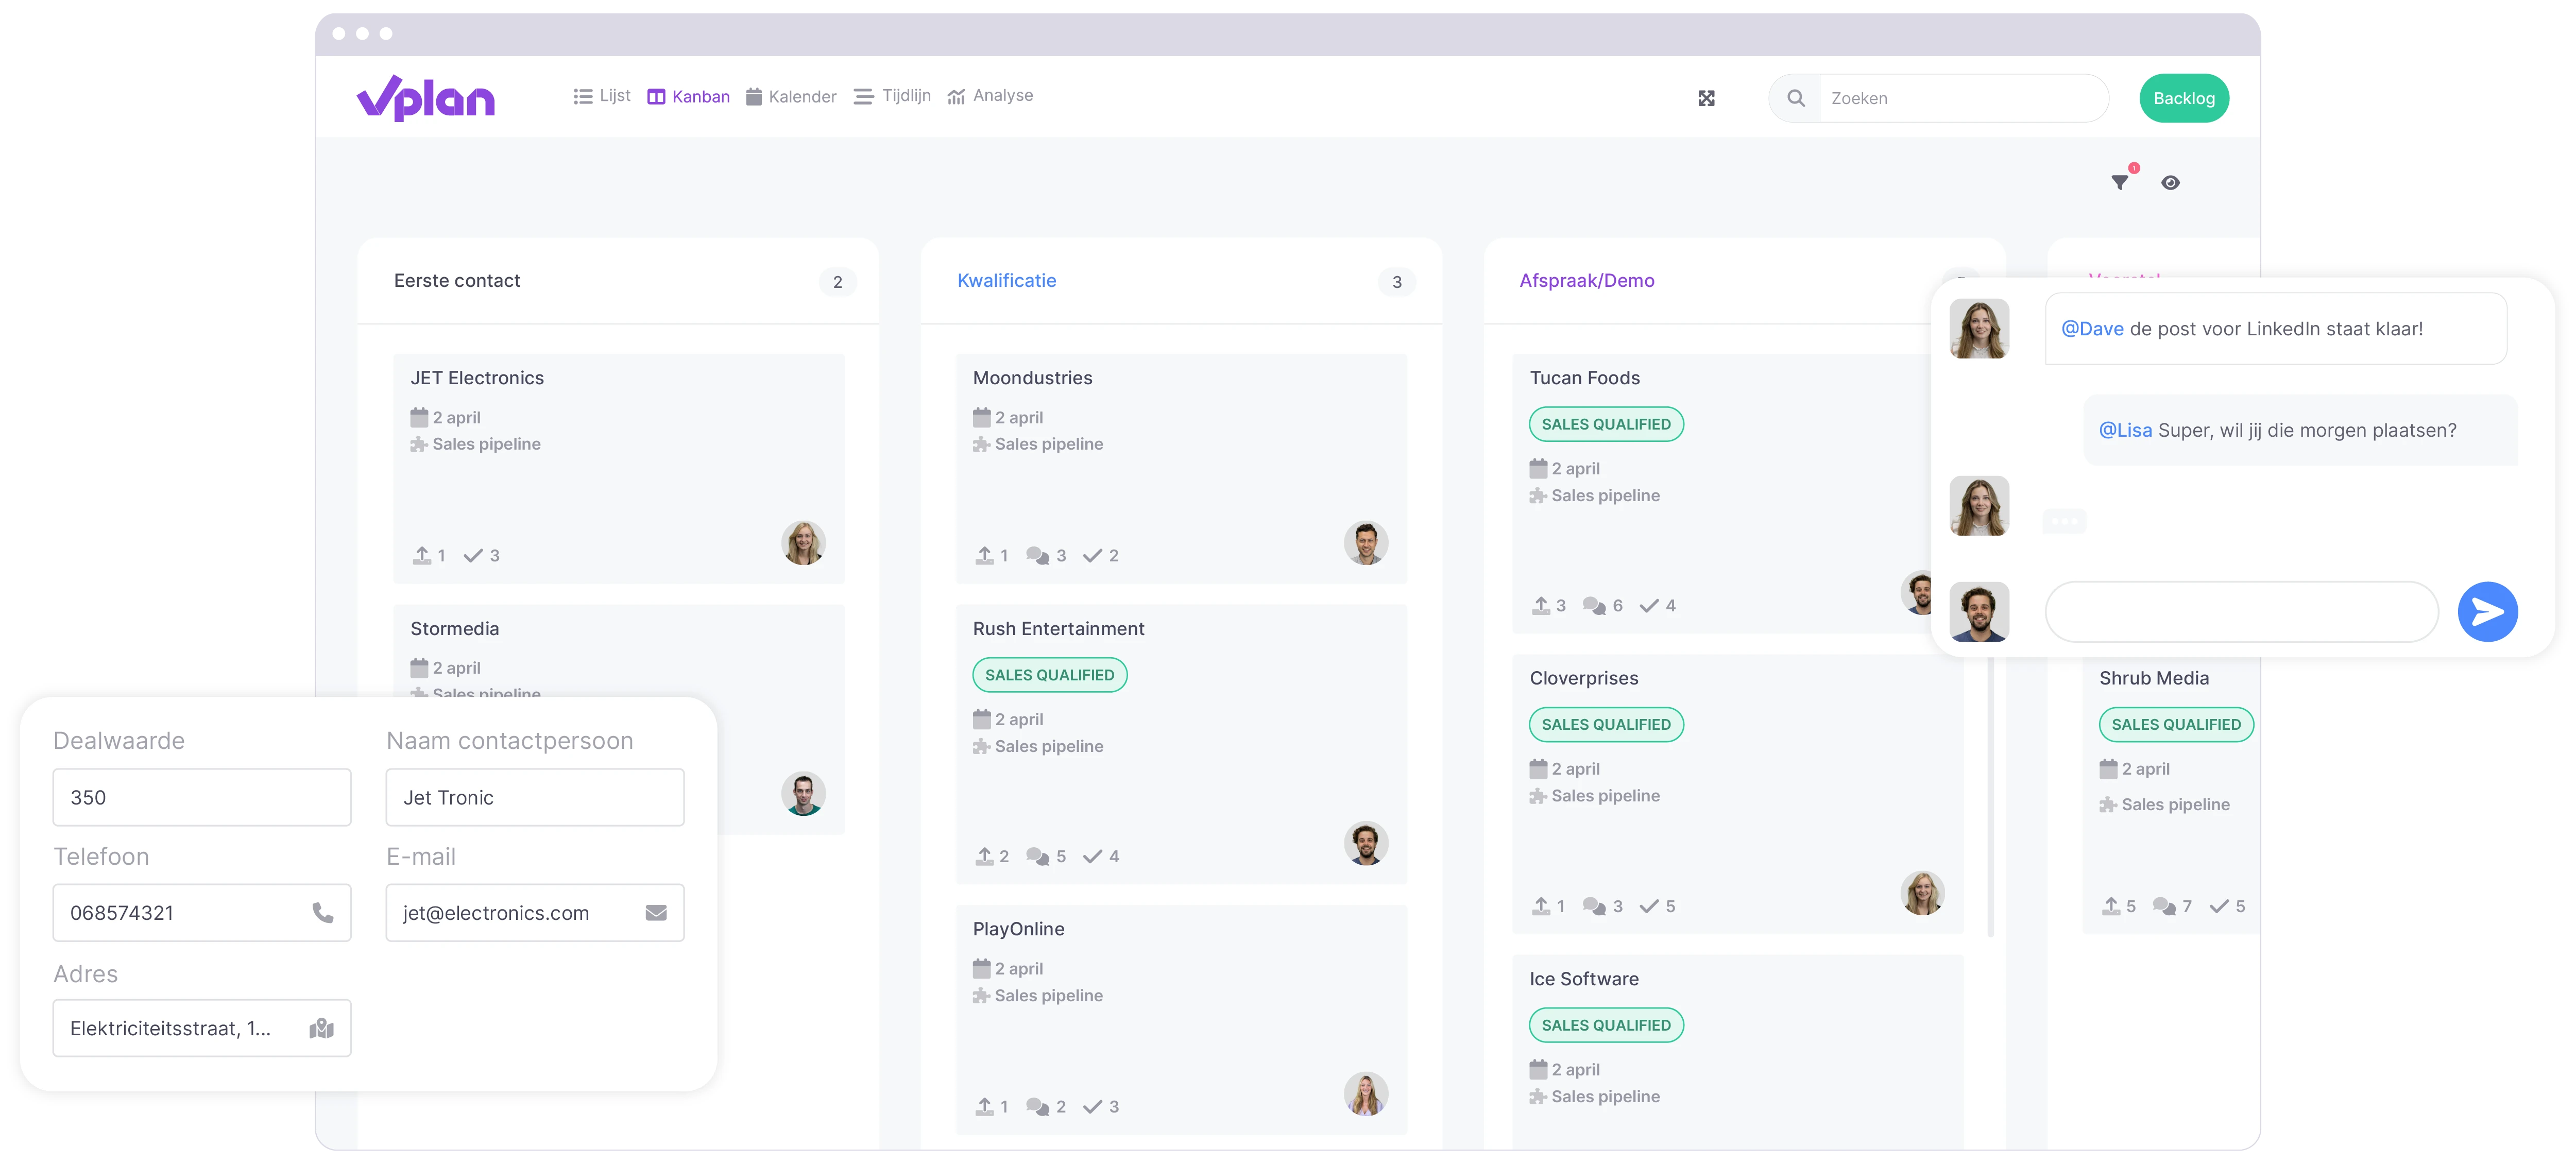Click SALES QUALIFIED label on Ice Software

pyautogui.click(x=1606, y=1025)
